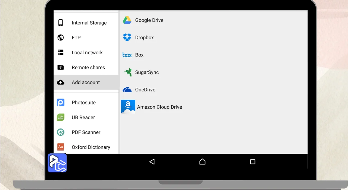This screenshot has width=348, height=190.
Task: Select PDF Scanner label
Action: click(86, 132)
